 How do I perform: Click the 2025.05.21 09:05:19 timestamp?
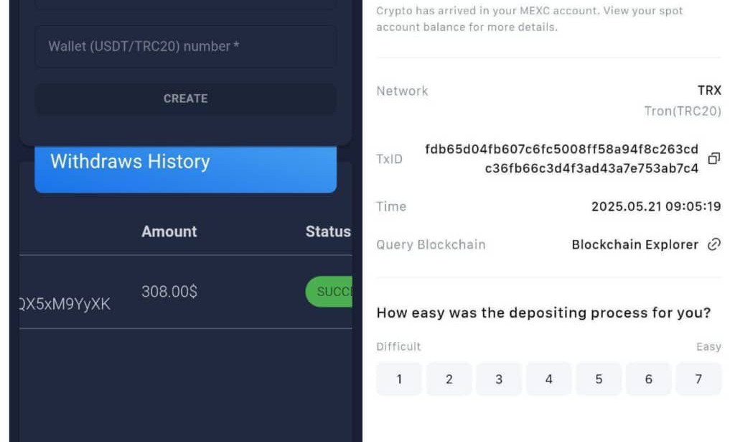[x=656, y=206]
